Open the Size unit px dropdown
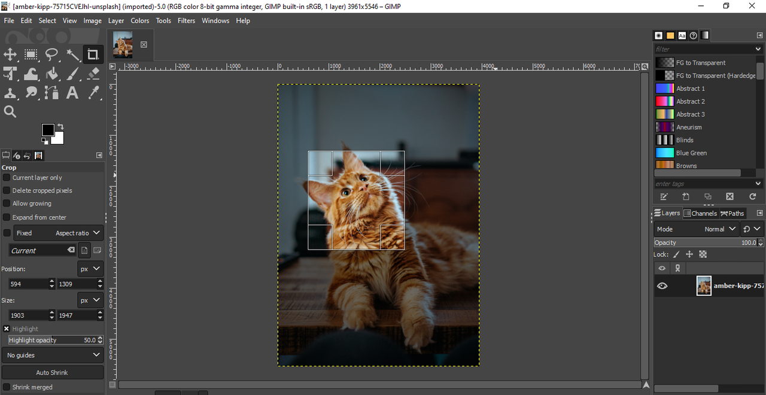The height and width of the screenshot is (395, 766). tap(90, 300)
